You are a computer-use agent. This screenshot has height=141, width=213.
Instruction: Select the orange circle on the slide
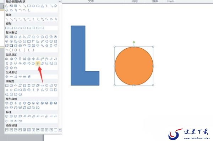[x=134, y=66]
